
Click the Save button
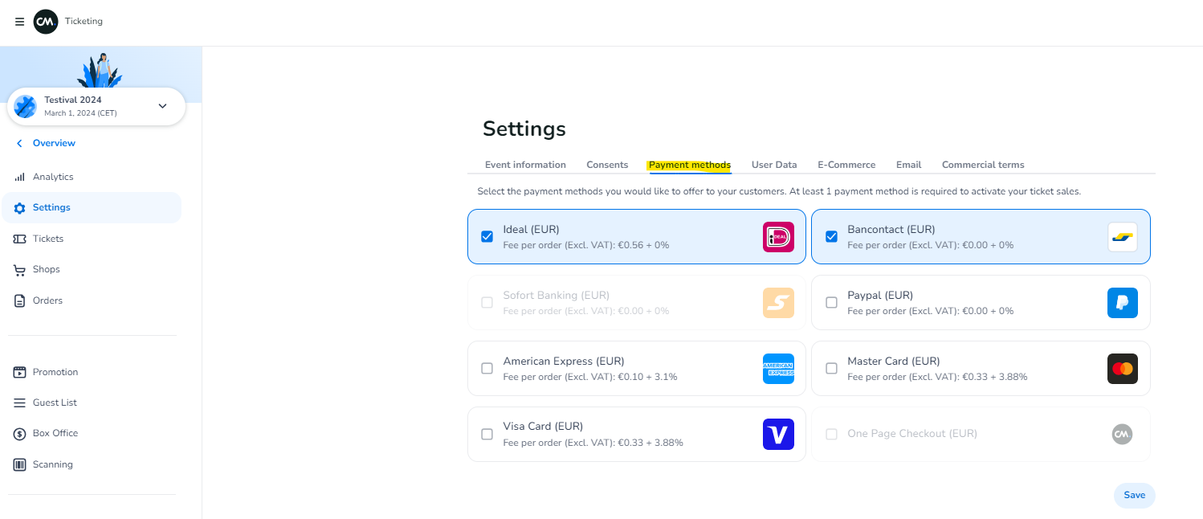[x=1134, y=495]
